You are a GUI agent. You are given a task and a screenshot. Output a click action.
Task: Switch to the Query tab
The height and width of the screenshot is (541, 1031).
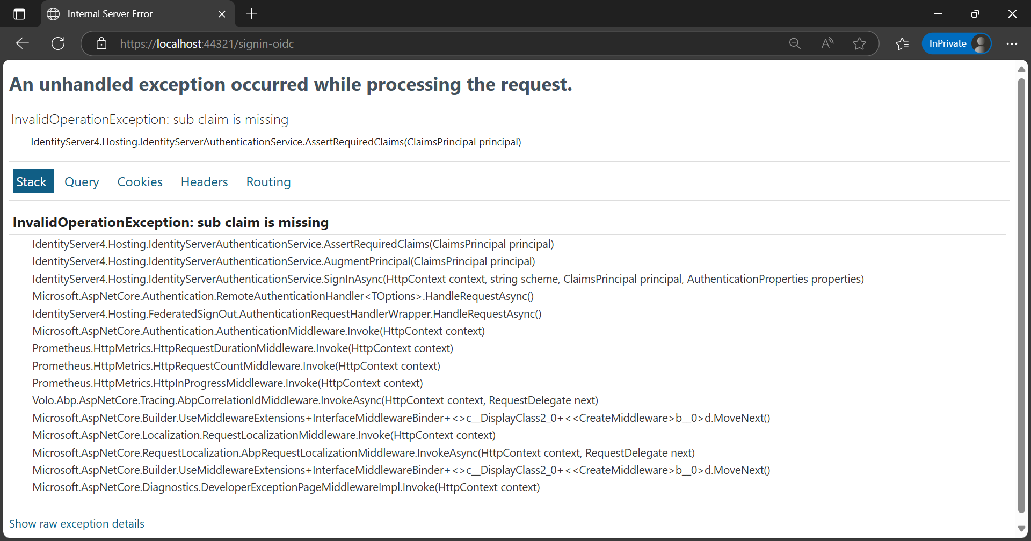tap(82, 182)
